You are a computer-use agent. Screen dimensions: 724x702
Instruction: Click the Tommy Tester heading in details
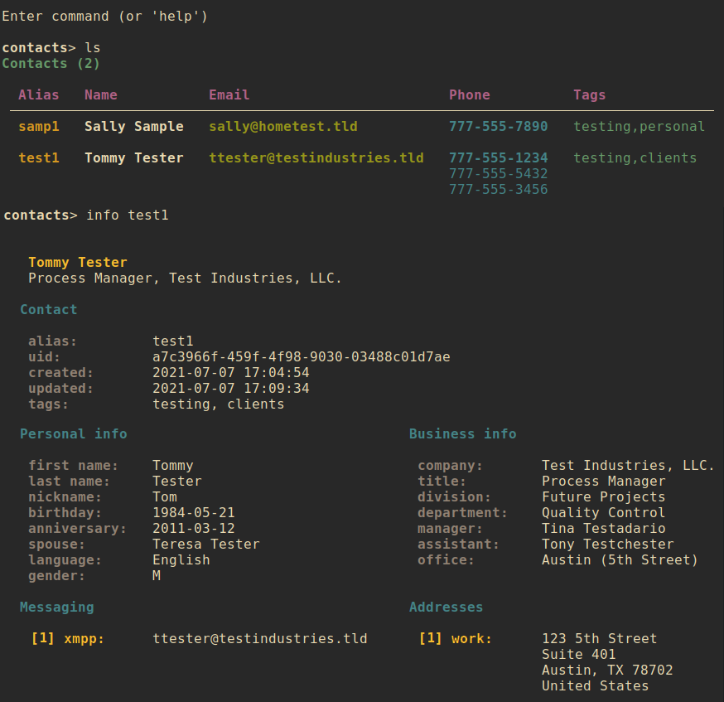[x=78, y=263]
